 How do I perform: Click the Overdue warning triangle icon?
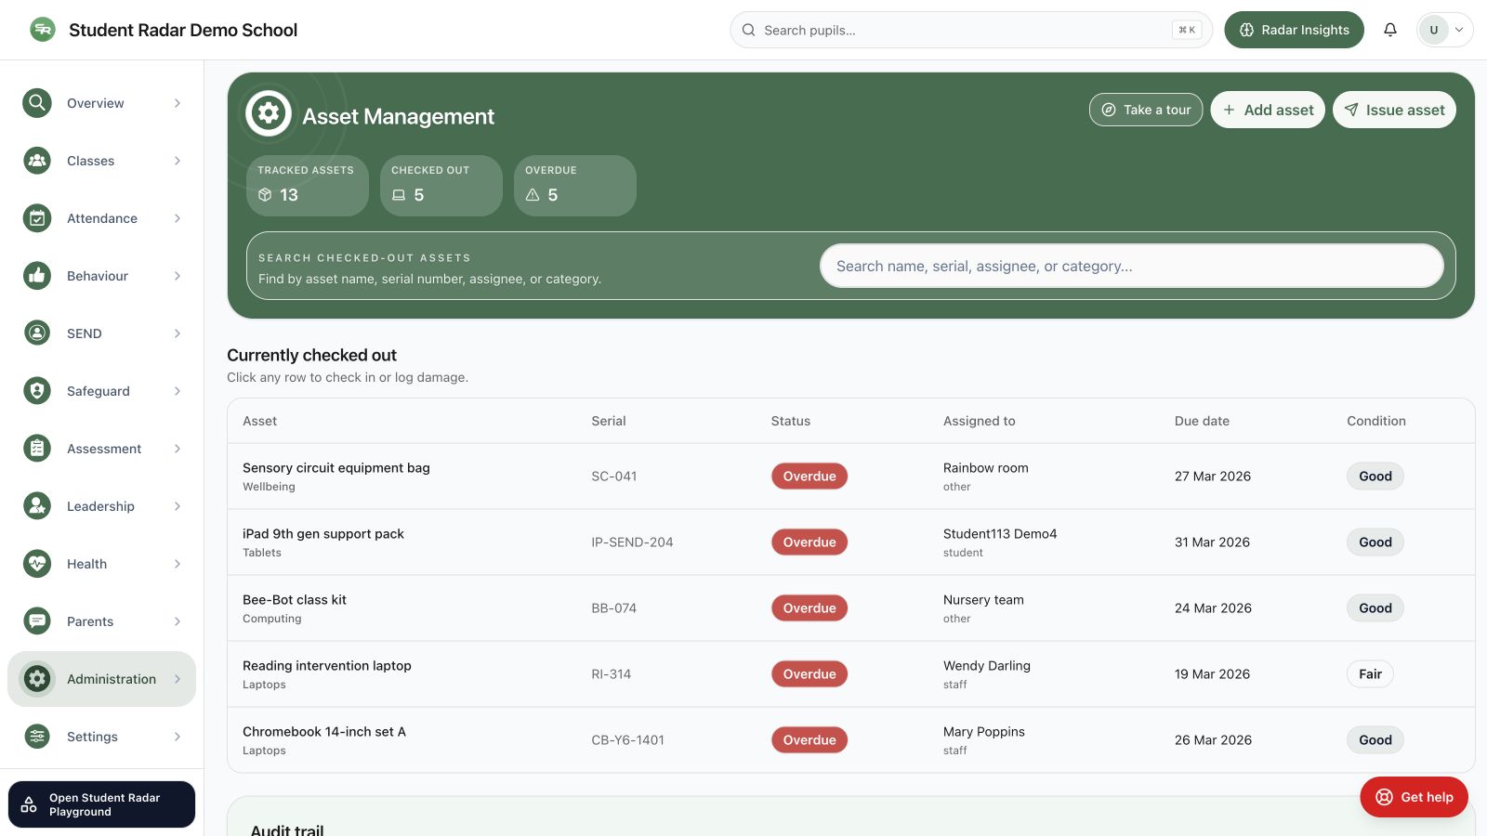click(533, 195)
